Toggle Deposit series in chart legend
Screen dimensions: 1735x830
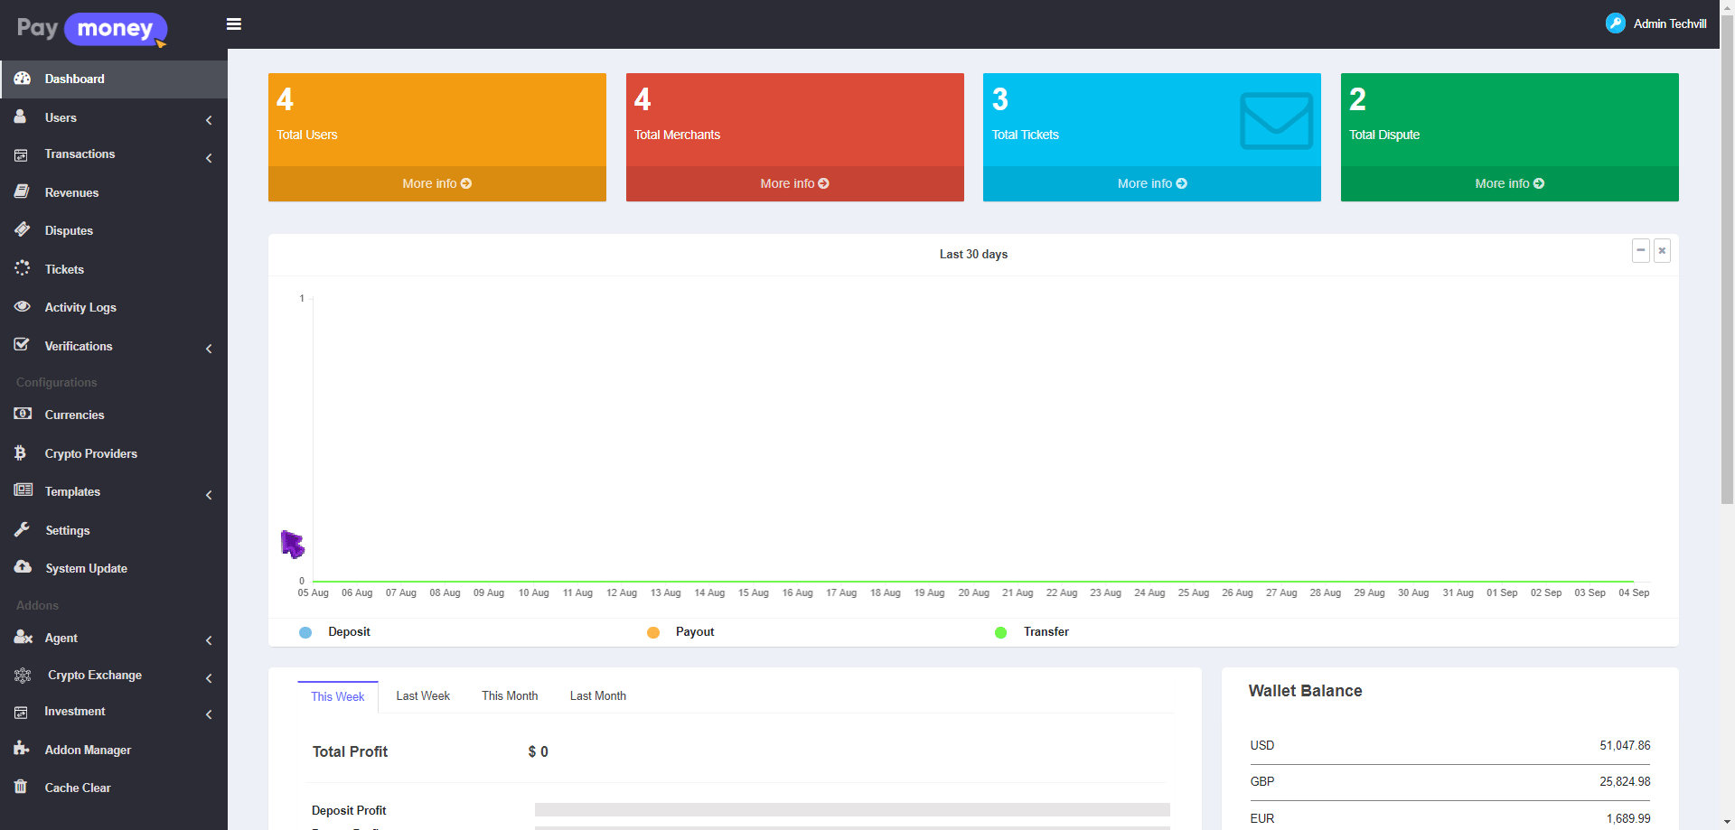(305, 632)
